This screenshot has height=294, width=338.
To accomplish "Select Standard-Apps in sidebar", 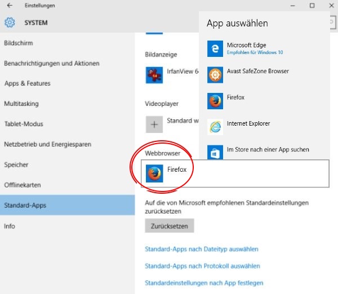I will point(67,205).
